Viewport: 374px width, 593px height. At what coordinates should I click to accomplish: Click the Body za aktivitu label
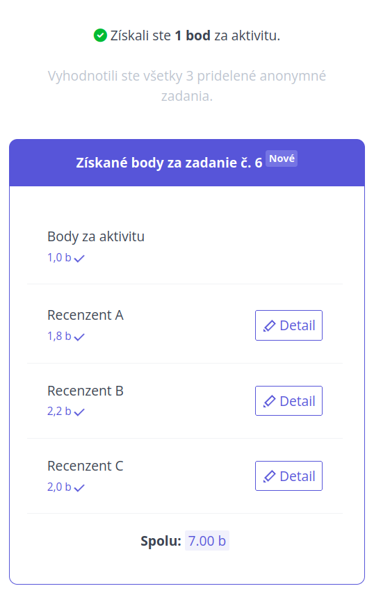pyautogui.click(x=96, y=236)
